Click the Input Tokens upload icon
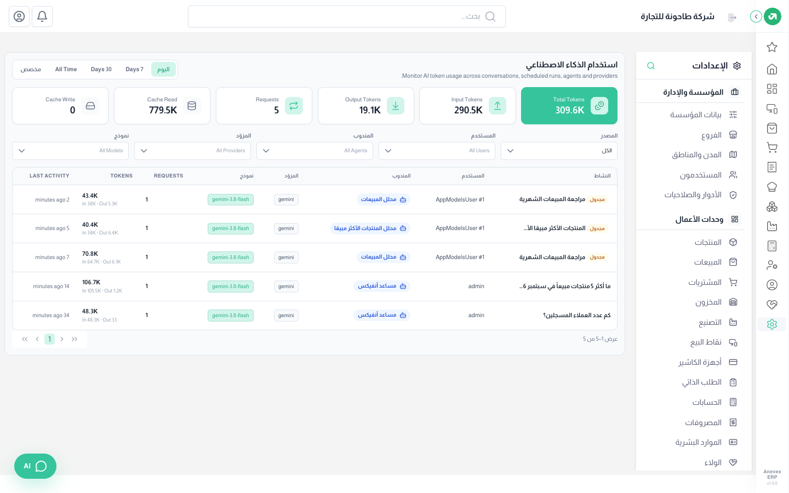 [x=498, y=106]
